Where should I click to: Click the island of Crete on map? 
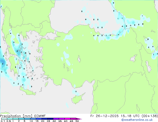[x=27, y=91]
